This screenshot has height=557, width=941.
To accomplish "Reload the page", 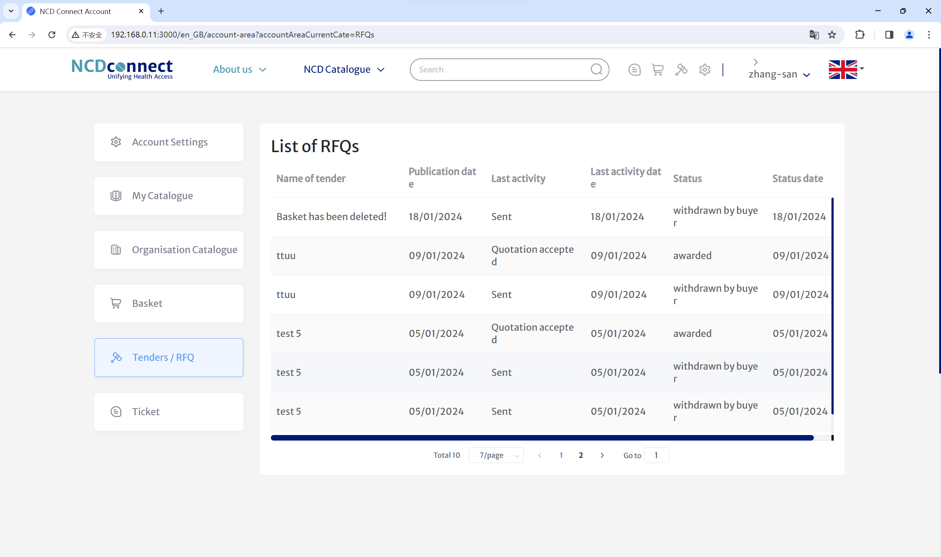I will pos(52,35).
